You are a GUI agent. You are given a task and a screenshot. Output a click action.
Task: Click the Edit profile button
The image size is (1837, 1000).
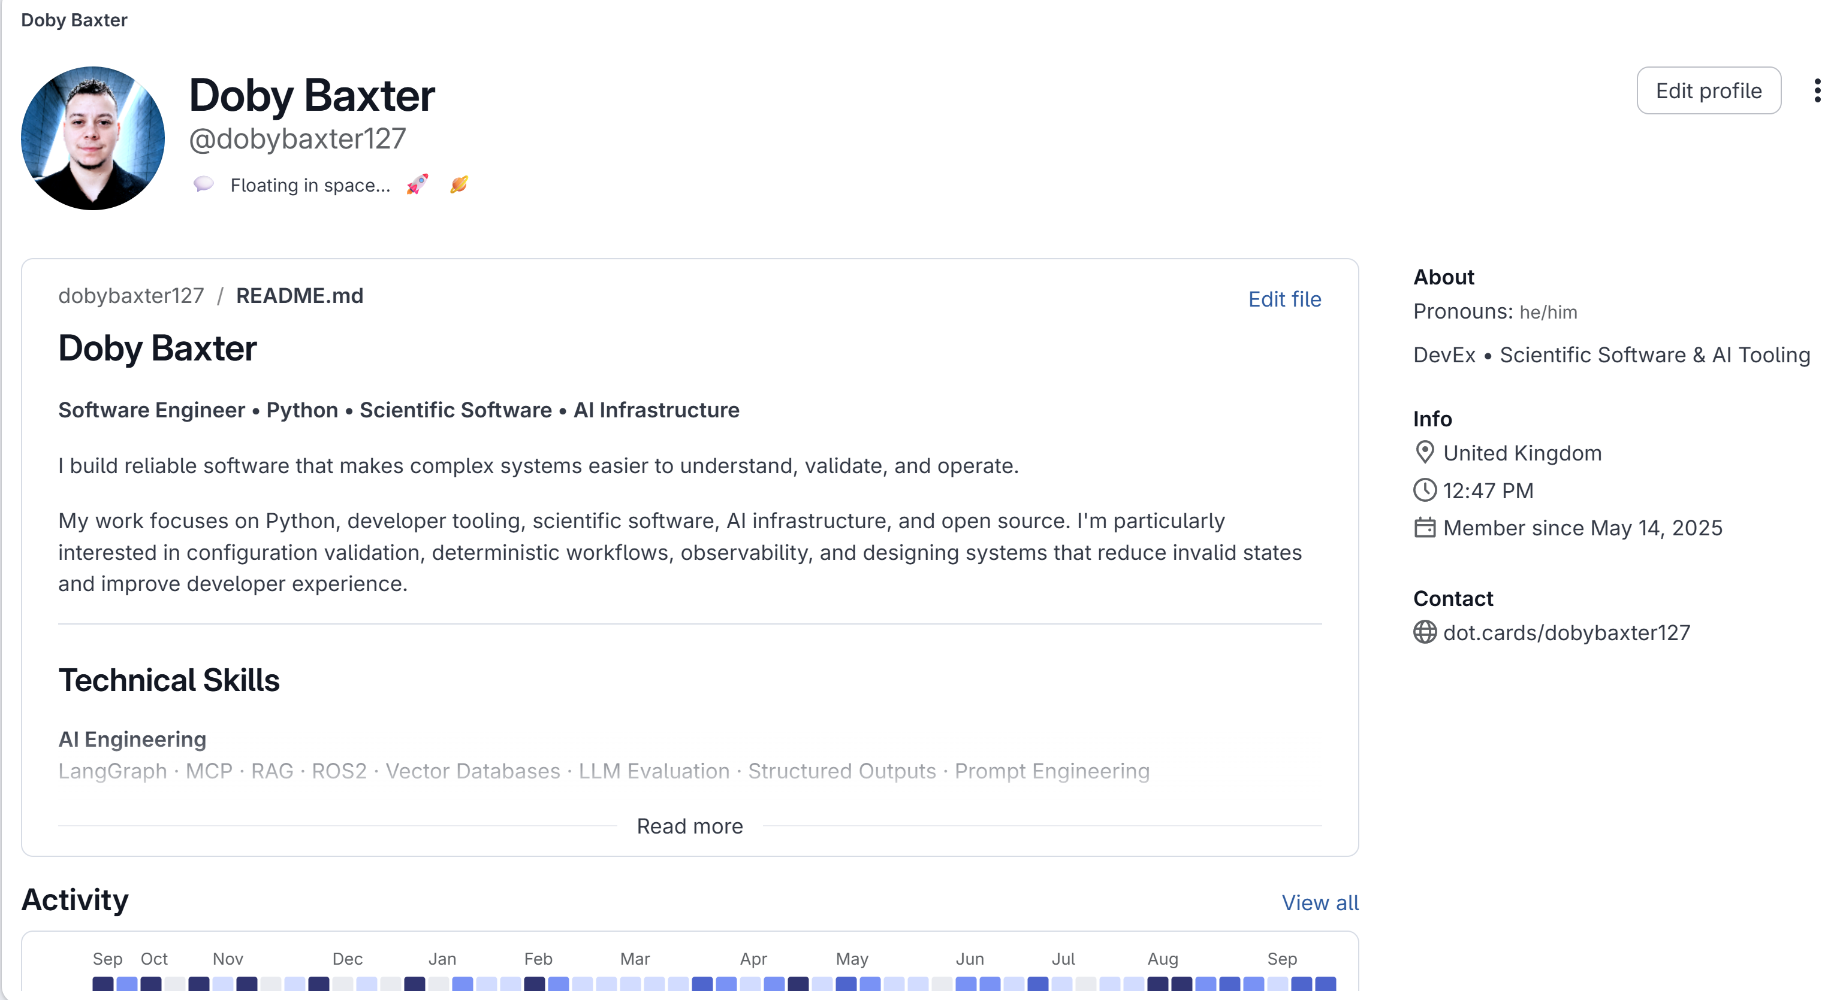click(1709, 90)
